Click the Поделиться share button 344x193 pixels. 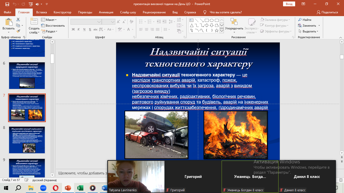pos(327,12)
